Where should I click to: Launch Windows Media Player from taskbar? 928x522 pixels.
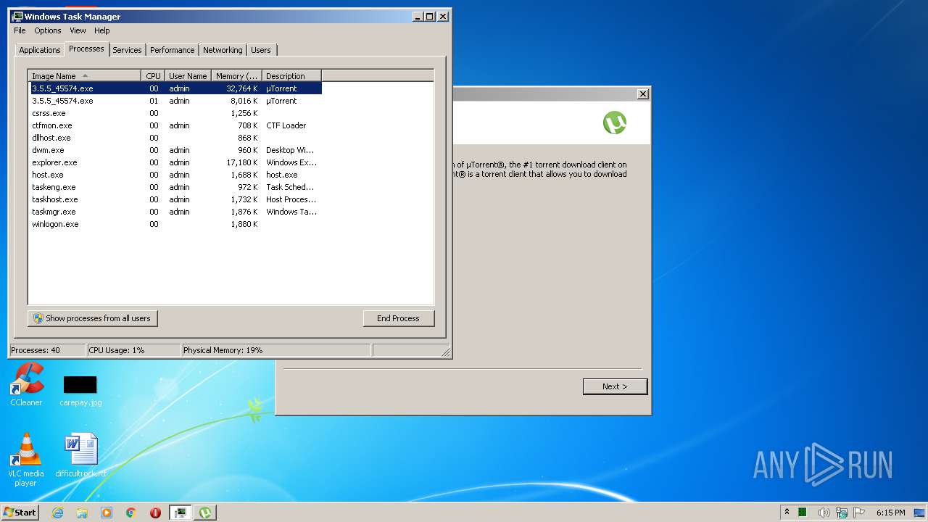(107, 513)
